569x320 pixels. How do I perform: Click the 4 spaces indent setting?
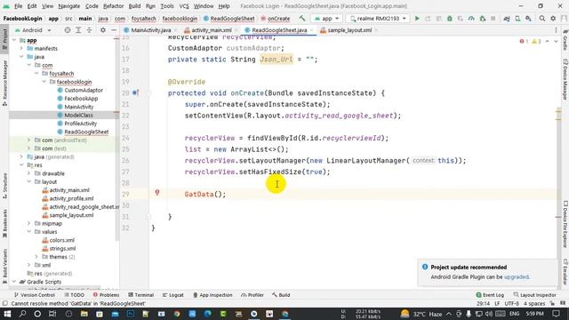pyautogui.click(x=534, y=303)
